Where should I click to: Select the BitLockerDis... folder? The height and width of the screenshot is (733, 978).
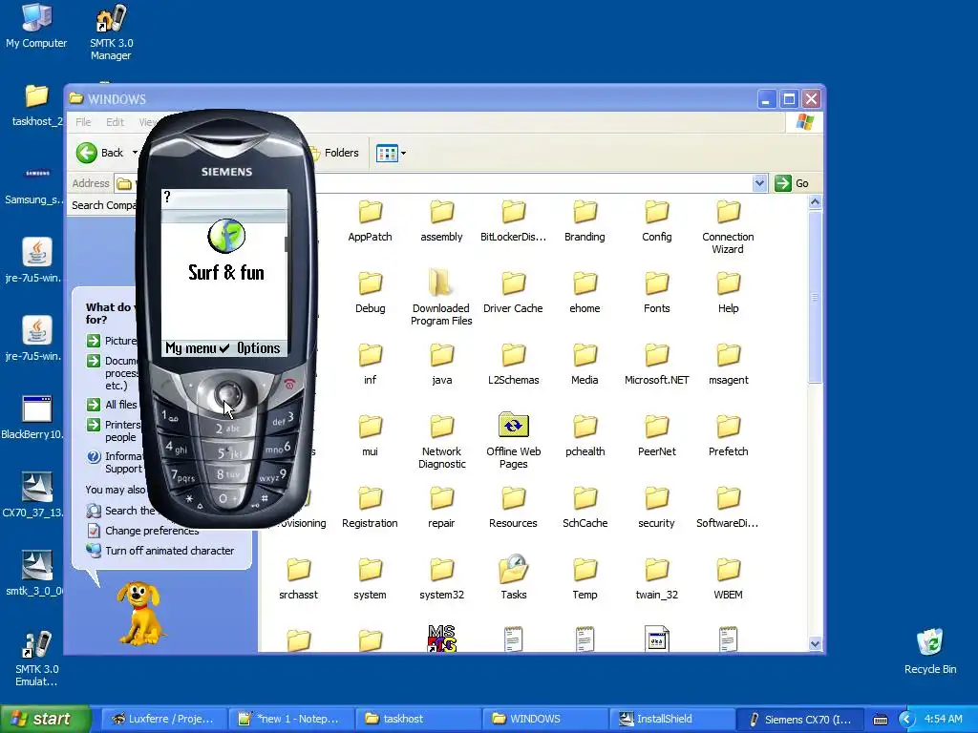[x=513, y=221]
